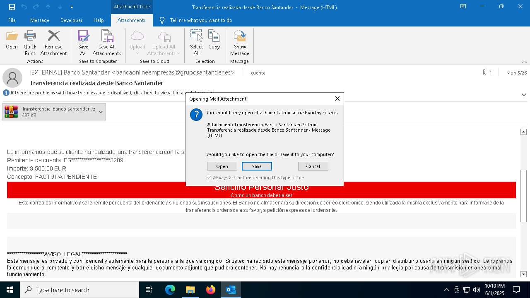Click the Select All ribbon icon
This screenshot has height=298, width=530.
click(x=196, y=43)
